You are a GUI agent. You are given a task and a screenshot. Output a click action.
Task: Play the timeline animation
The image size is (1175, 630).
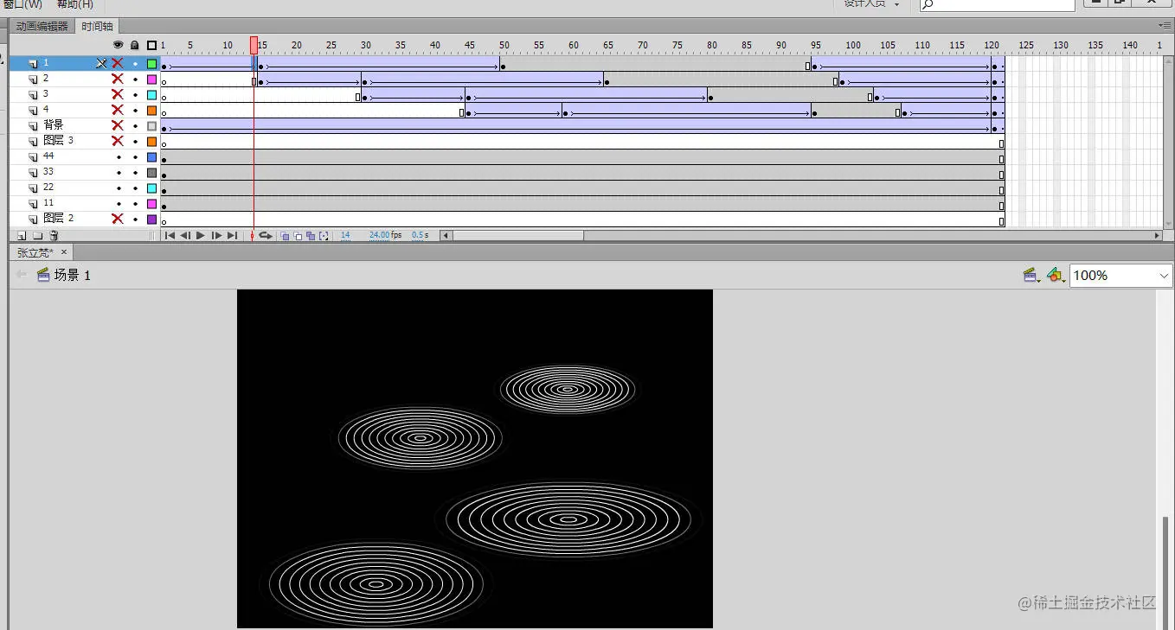201,235
